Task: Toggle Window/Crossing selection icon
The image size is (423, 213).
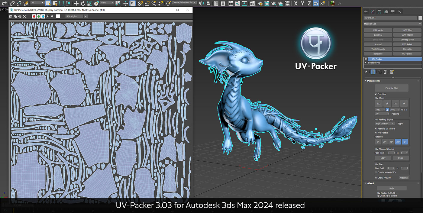Action: tap(68, 3)
